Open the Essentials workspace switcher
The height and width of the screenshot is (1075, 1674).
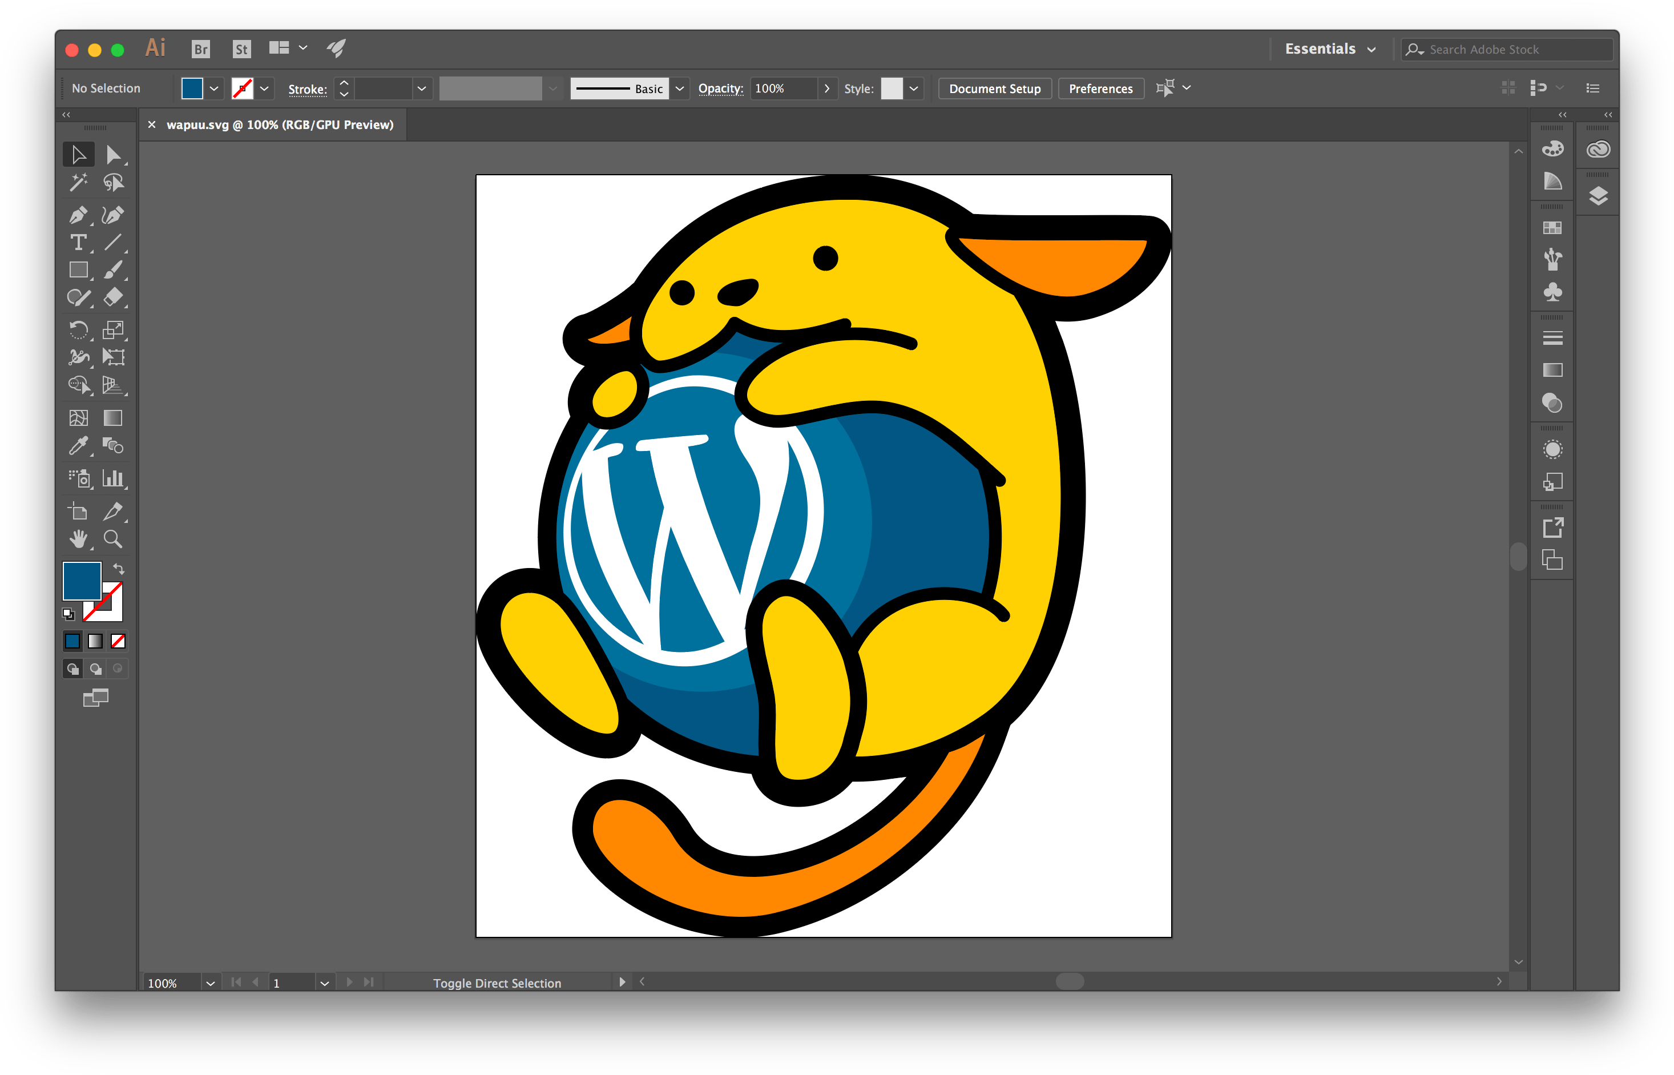click(1328, 48)
